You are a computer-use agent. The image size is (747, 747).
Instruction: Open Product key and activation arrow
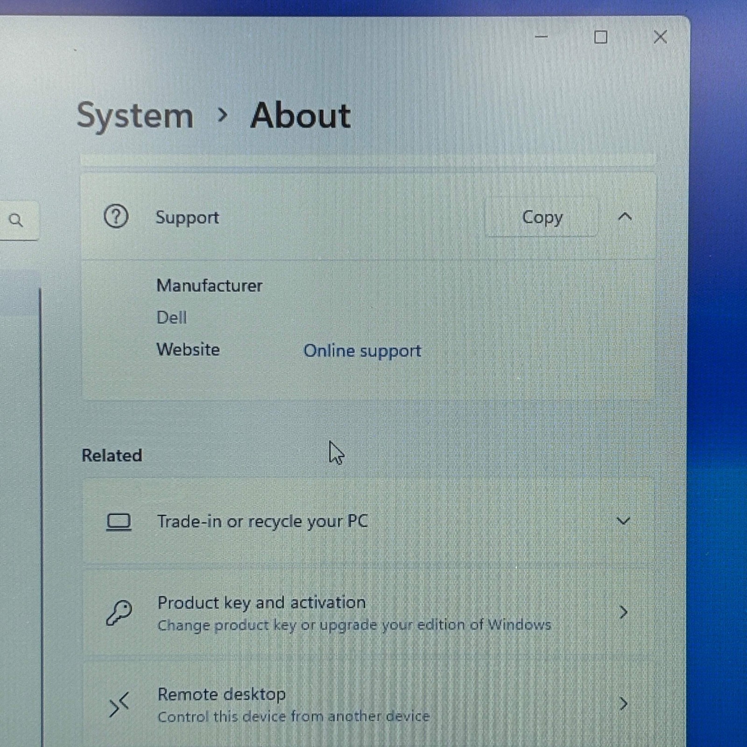(623, 612)
